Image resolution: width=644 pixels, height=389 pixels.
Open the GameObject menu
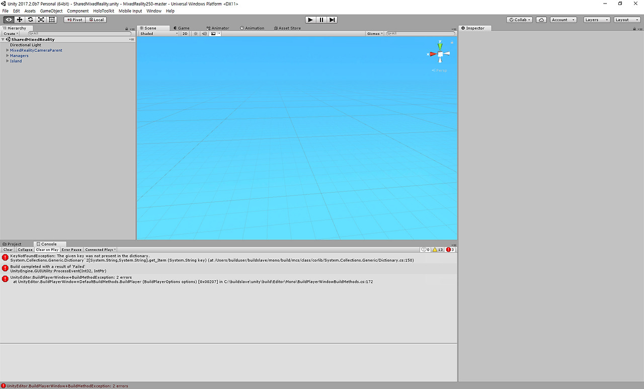(x=51, y=11)
